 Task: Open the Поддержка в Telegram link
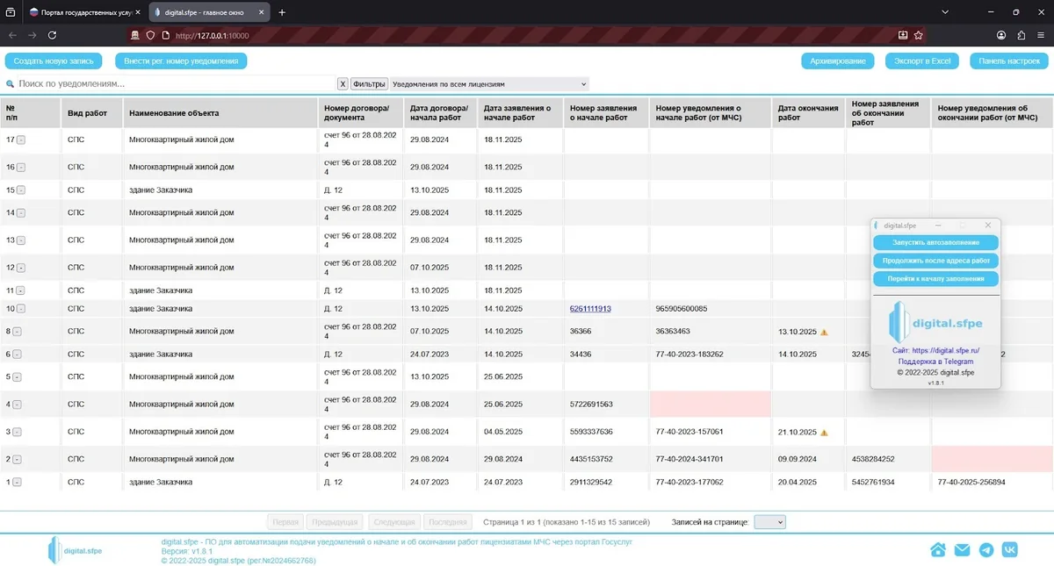point(935,362)
